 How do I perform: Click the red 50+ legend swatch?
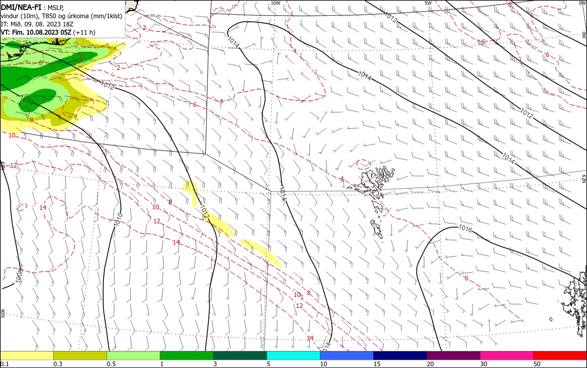[x=560, y=356]
